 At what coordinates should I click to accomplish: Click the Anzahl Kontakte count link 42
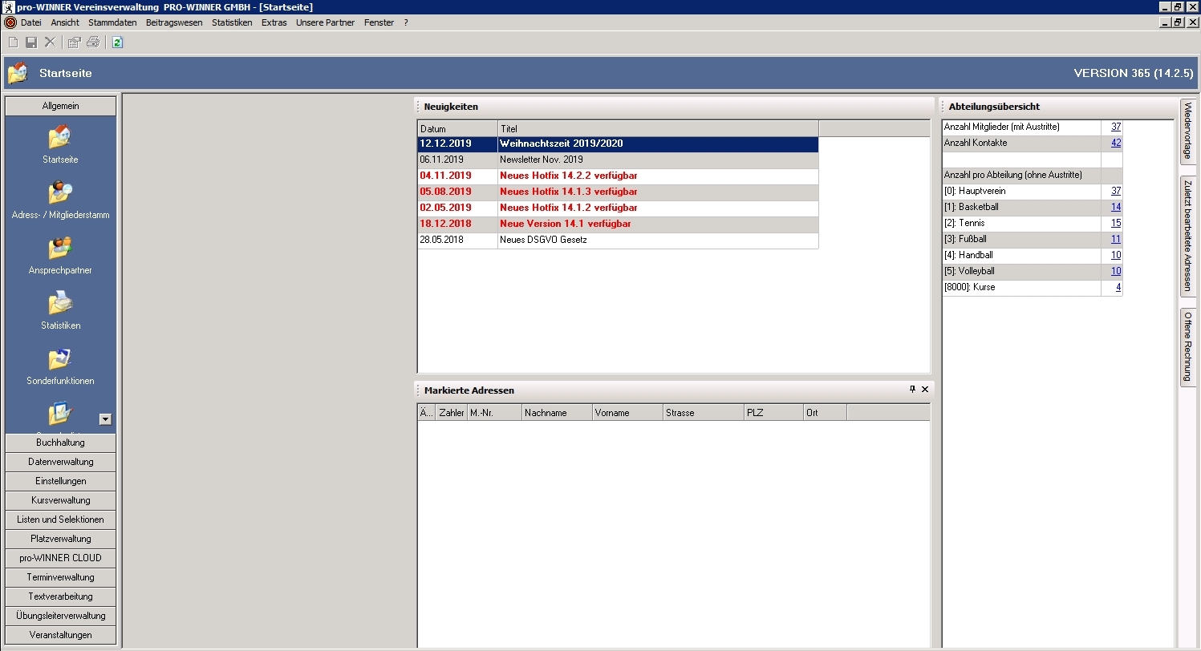tap(1116, 143)
